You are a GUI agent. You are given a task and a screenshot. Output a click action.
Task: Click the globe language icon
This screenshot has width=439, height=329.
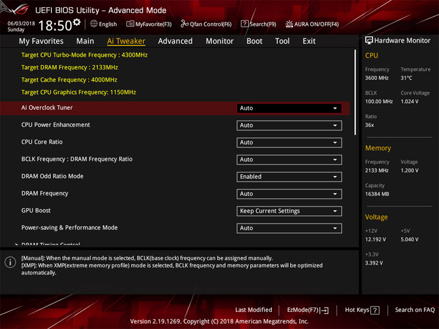point(94,24)
